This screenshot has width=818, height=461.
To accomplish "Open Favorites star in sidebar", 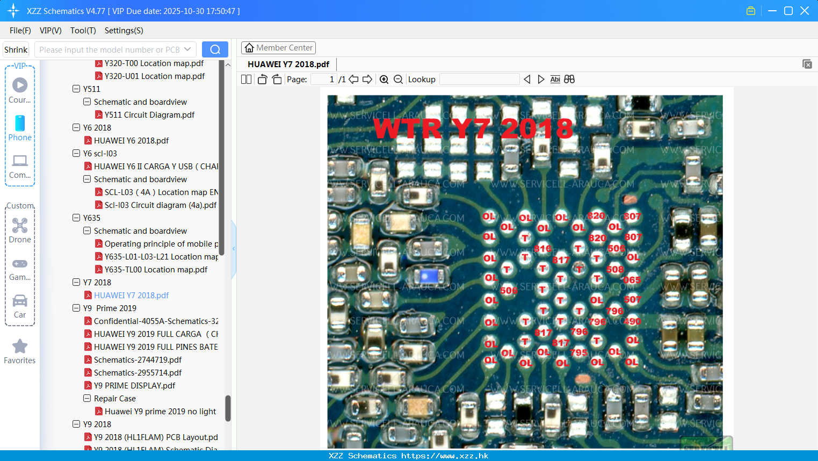I will [20, 351].
